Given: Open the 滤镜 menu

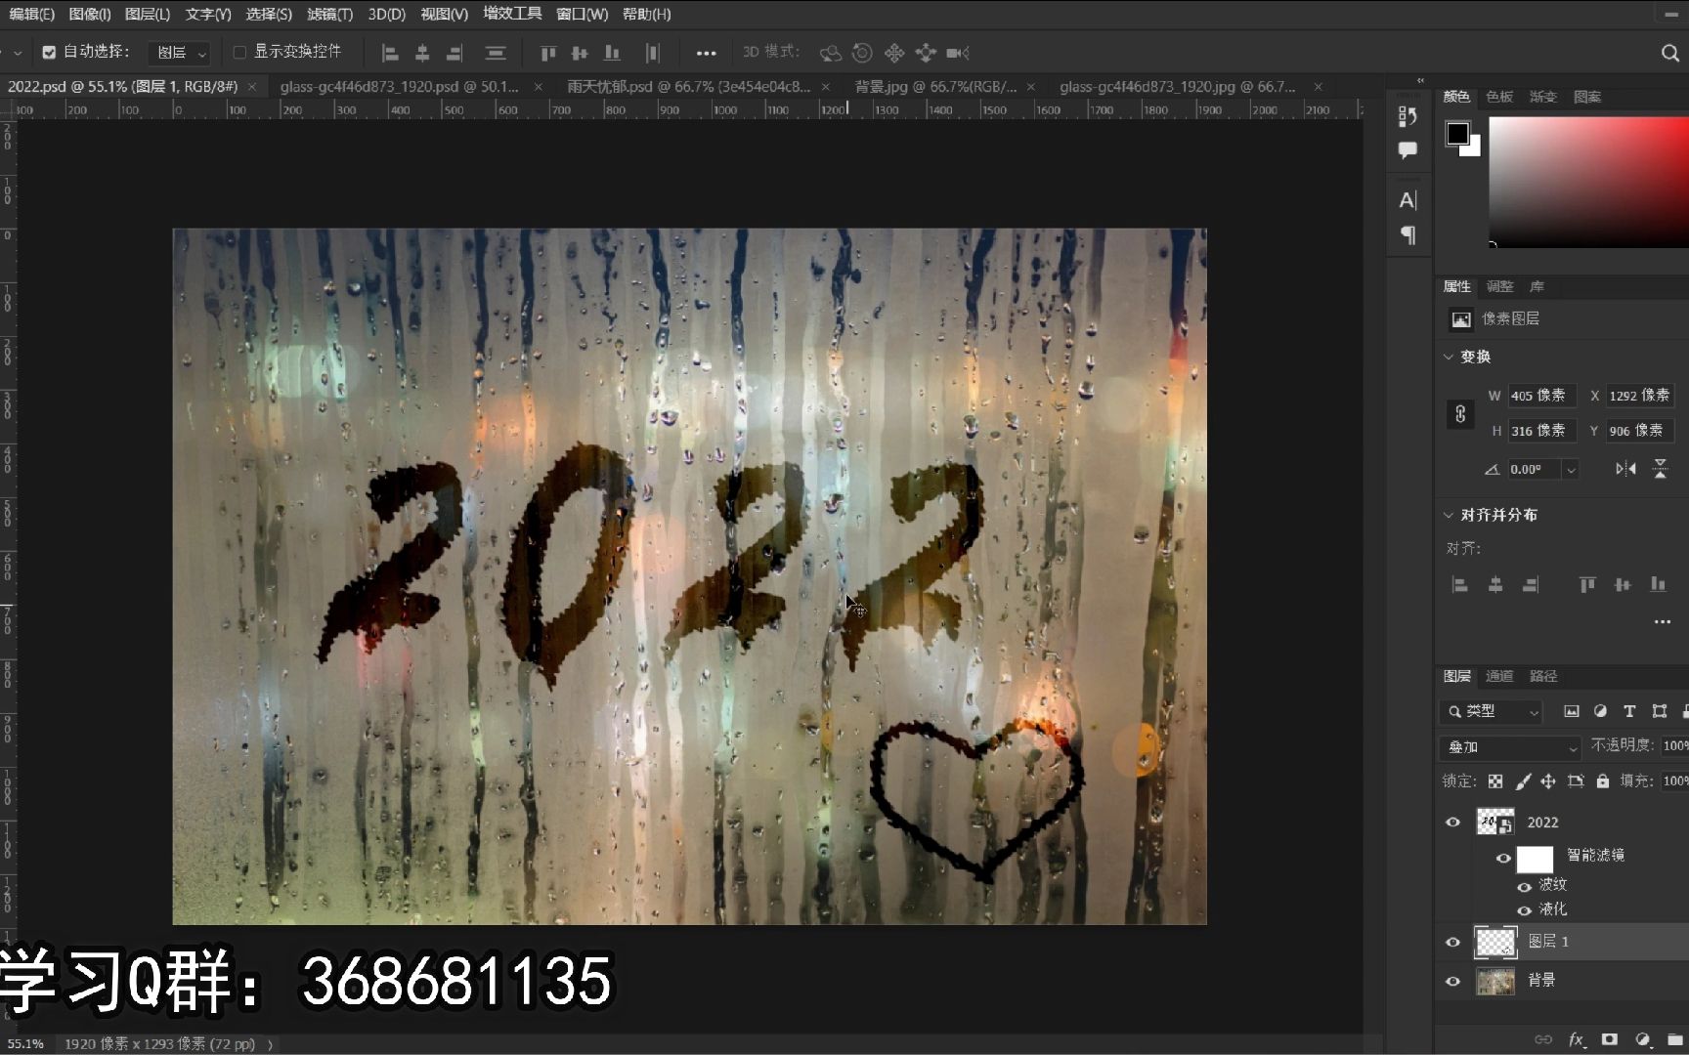Looking at the screenshot, I should point(329,15).
